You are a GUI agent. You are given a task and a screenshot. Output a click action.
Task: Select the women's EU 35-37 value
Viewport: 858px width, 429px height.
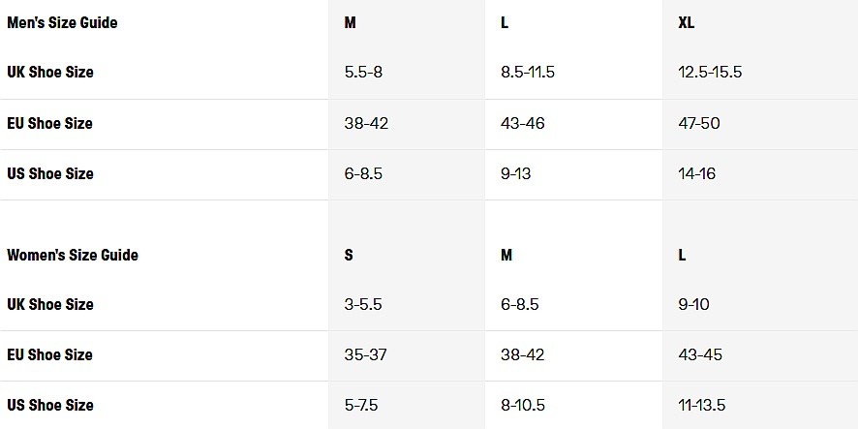tap(365, 354)
